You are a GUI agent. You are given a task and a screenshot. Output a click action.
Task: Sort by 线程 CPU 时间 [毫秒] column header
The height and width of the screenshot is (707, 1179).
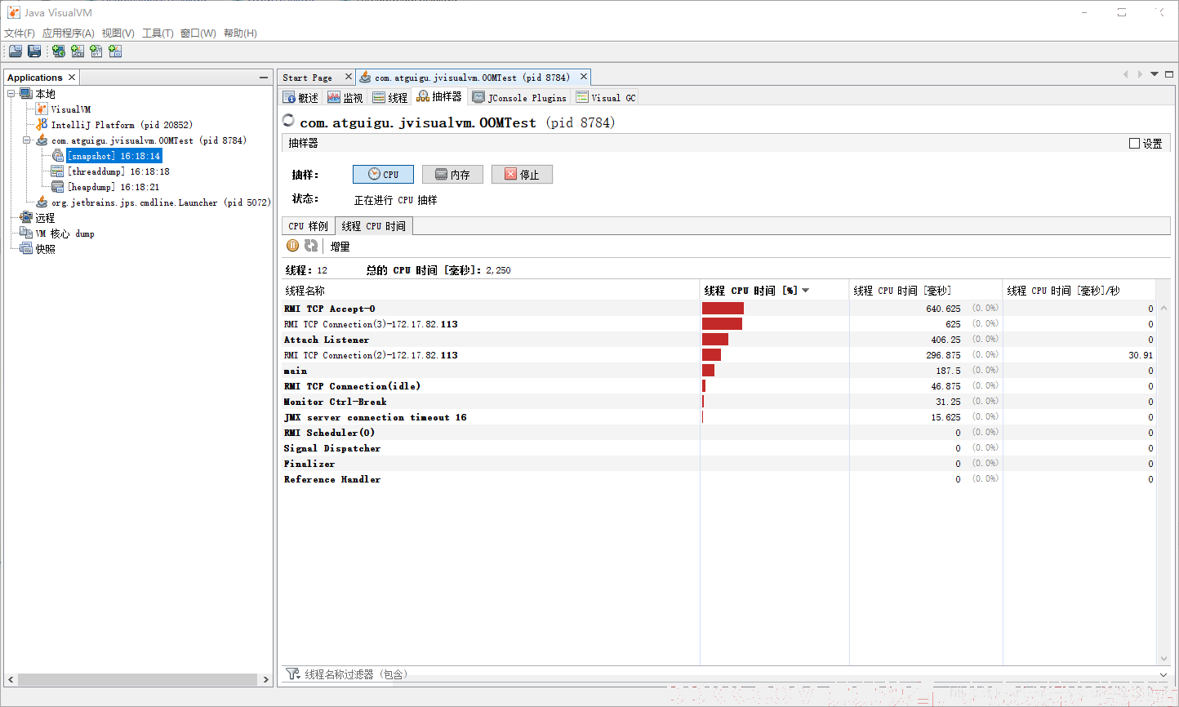[926, 291]
